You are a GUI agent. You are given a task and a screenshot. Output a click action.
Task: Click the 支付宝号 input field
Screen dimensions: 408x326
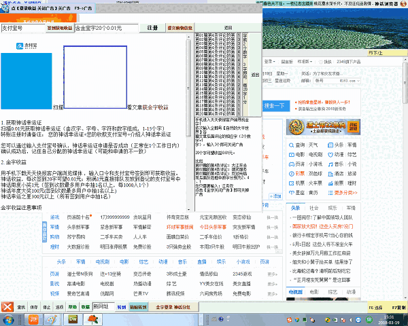pyautogui.click(x=23, y=28)
